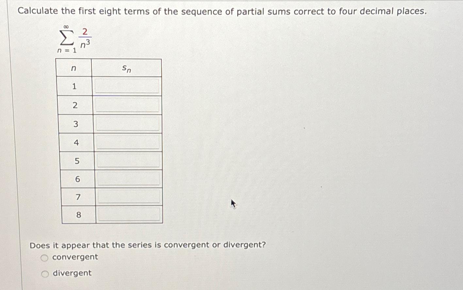Select the divergent radio button
Viewport: 463px width, 290px height.
click(45, 273)
